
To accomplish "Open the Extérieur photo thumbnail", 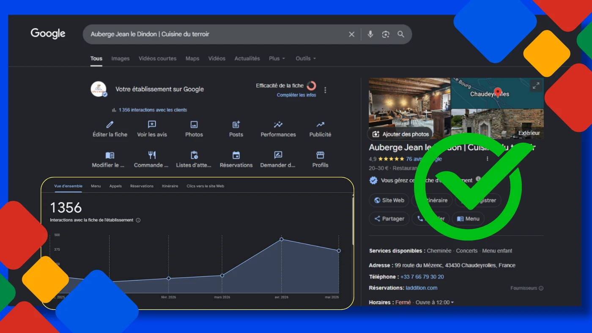I will point(498,124).
